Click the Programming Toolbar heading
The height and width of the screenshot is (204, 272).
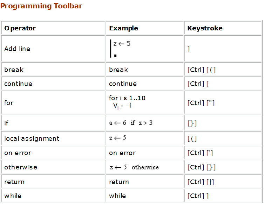(x=41, y=6)
